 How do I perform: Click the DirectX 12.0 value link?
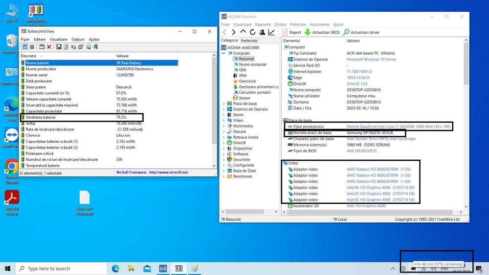[357, 84]
